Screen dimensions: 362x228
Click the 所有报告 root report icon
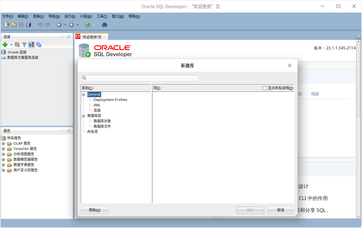pos(3,138)
